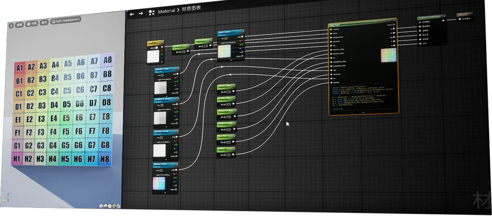The height and width of the screenshot is (216, 492).
Task: Select the Material breadcrumb item
Action: 166,11
